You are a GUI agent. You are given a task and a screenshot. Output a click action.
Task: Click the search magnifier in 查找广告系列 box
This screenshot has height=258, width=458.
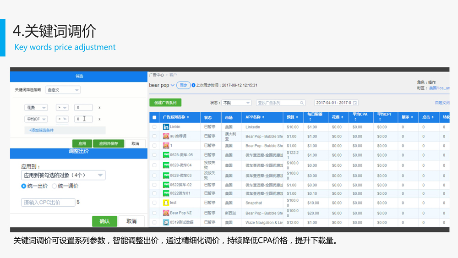pyautogui.click(x=302, y=103)
